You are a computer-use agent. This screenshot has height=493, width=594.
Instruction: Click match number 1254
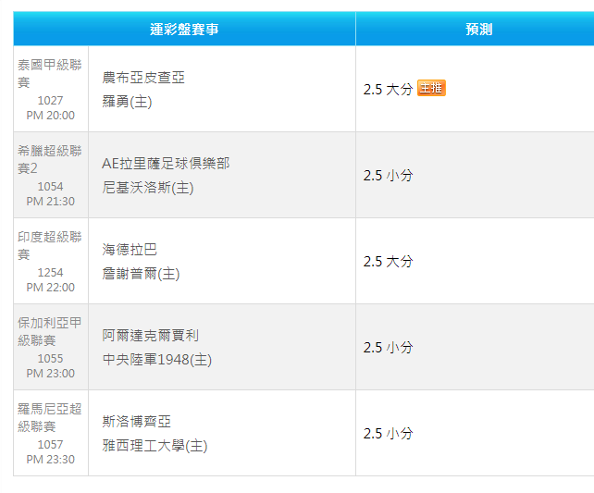click(x=50, y=273)
